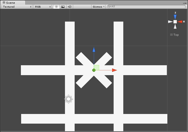
Task: Toggle scene lighting sun button
Action: click(56, 7)
